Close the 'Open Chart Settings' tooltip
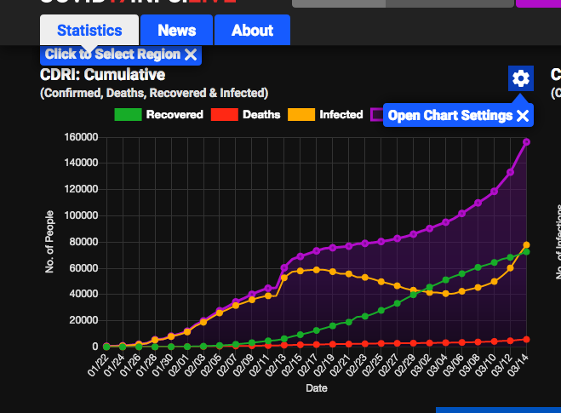561x413 pixels. tap(523, 116)
